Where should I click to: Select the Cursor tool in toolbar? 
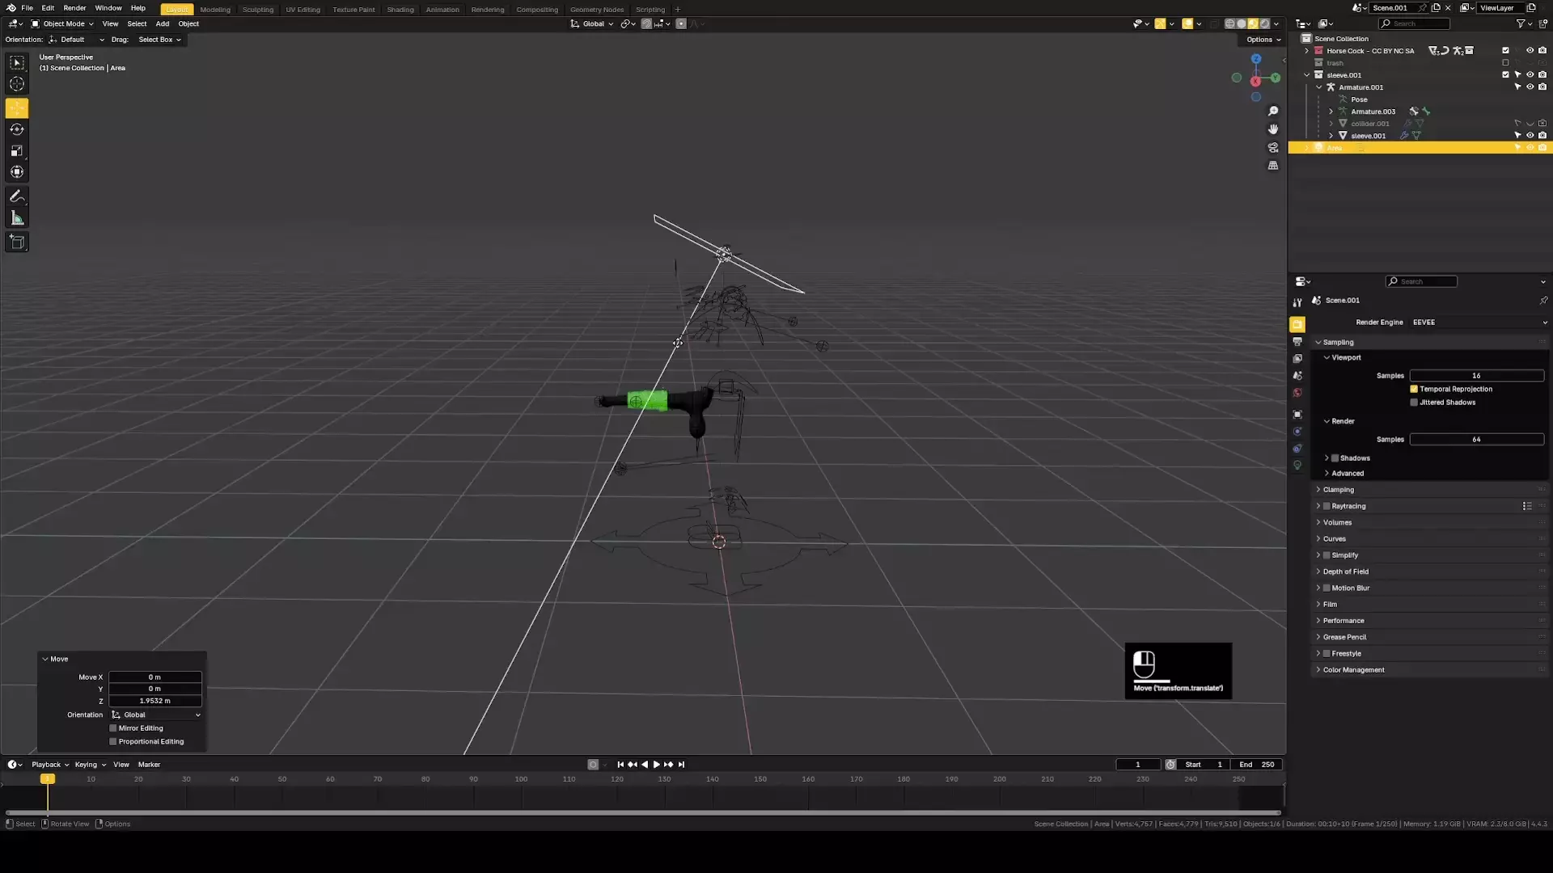tap(17, 84)
